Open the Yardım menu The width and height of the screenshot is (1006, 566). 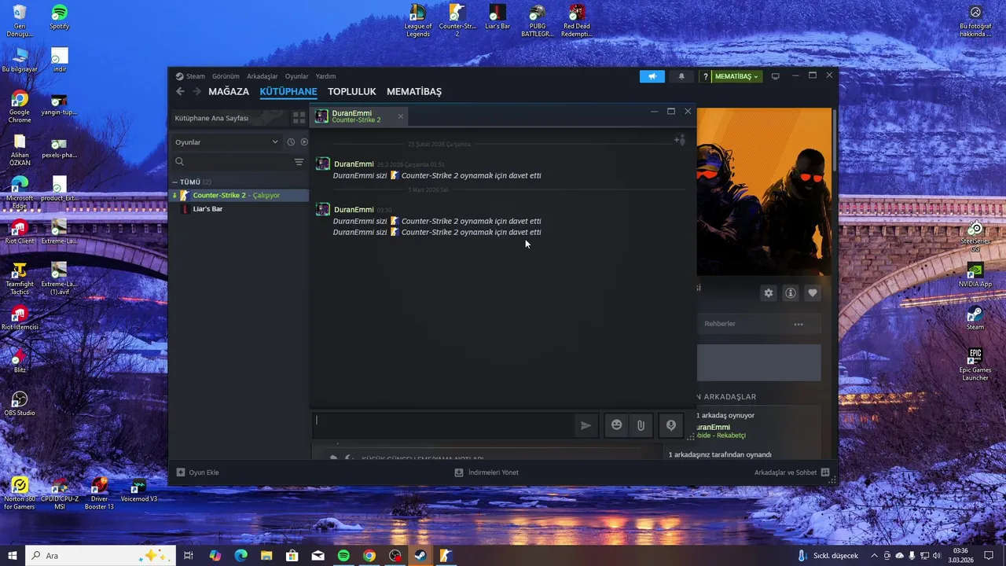click(x=325, y=76)
